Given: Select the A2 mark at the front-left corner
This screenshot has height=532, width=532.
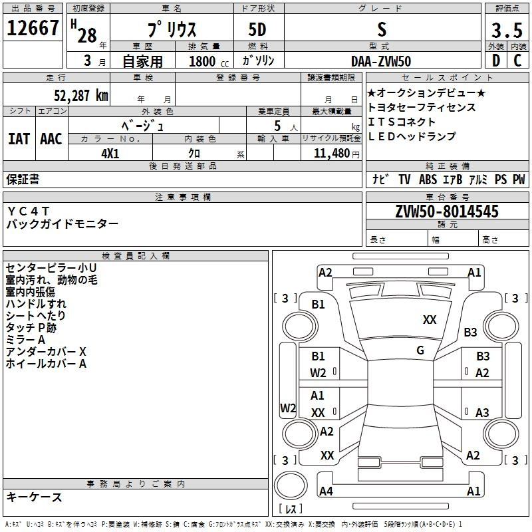Looking at the screenshot, I should tap(325, 272).
